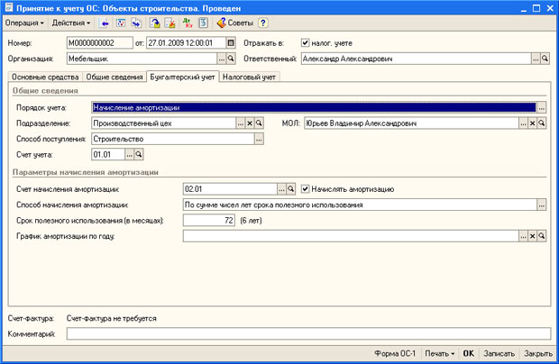Click the post document toolbar icon

[x=155, y=23]
